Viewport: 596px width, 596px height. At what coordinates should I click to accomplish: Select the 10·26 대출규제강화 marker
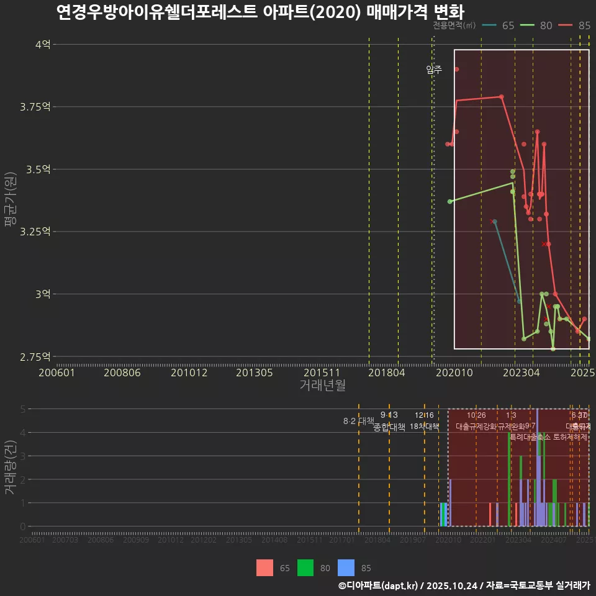tap(475, 421)
